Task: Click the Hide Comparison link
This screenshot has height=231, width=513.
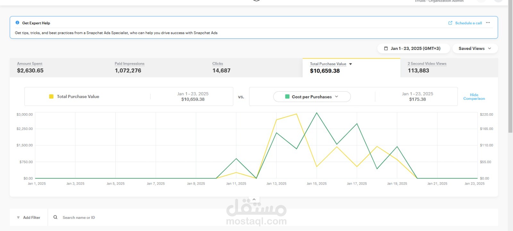Action: pos(474,97)
